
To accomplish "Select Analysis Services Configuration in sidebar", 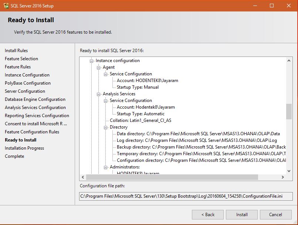I will (x=35, y=107).
